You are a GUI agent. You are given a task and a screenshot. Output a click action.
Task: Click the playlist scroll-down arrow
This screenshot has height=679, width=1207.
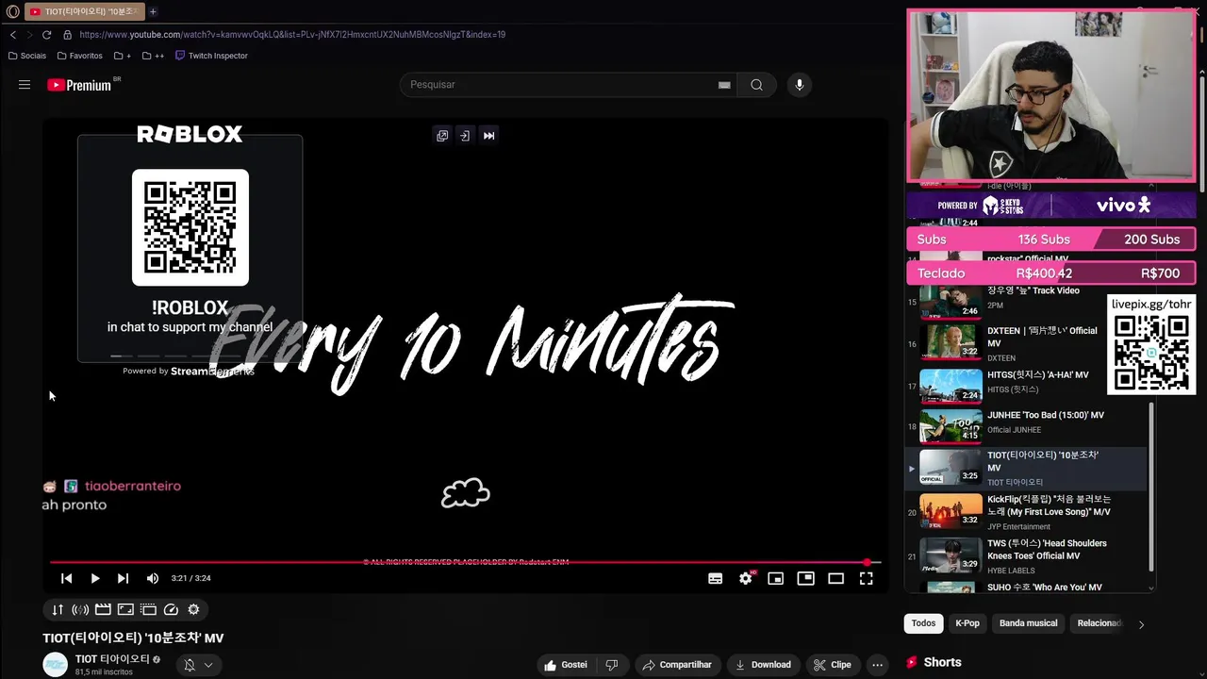coord(1150,588)
